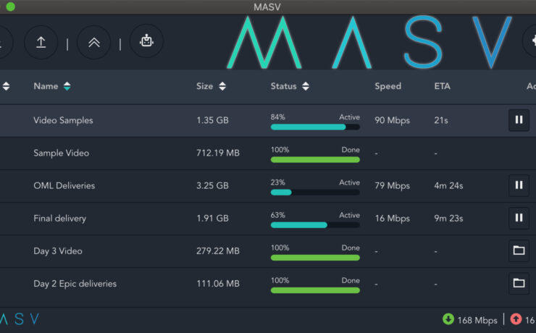Open folder for Day 3 Video

click(x=519, y=250)
